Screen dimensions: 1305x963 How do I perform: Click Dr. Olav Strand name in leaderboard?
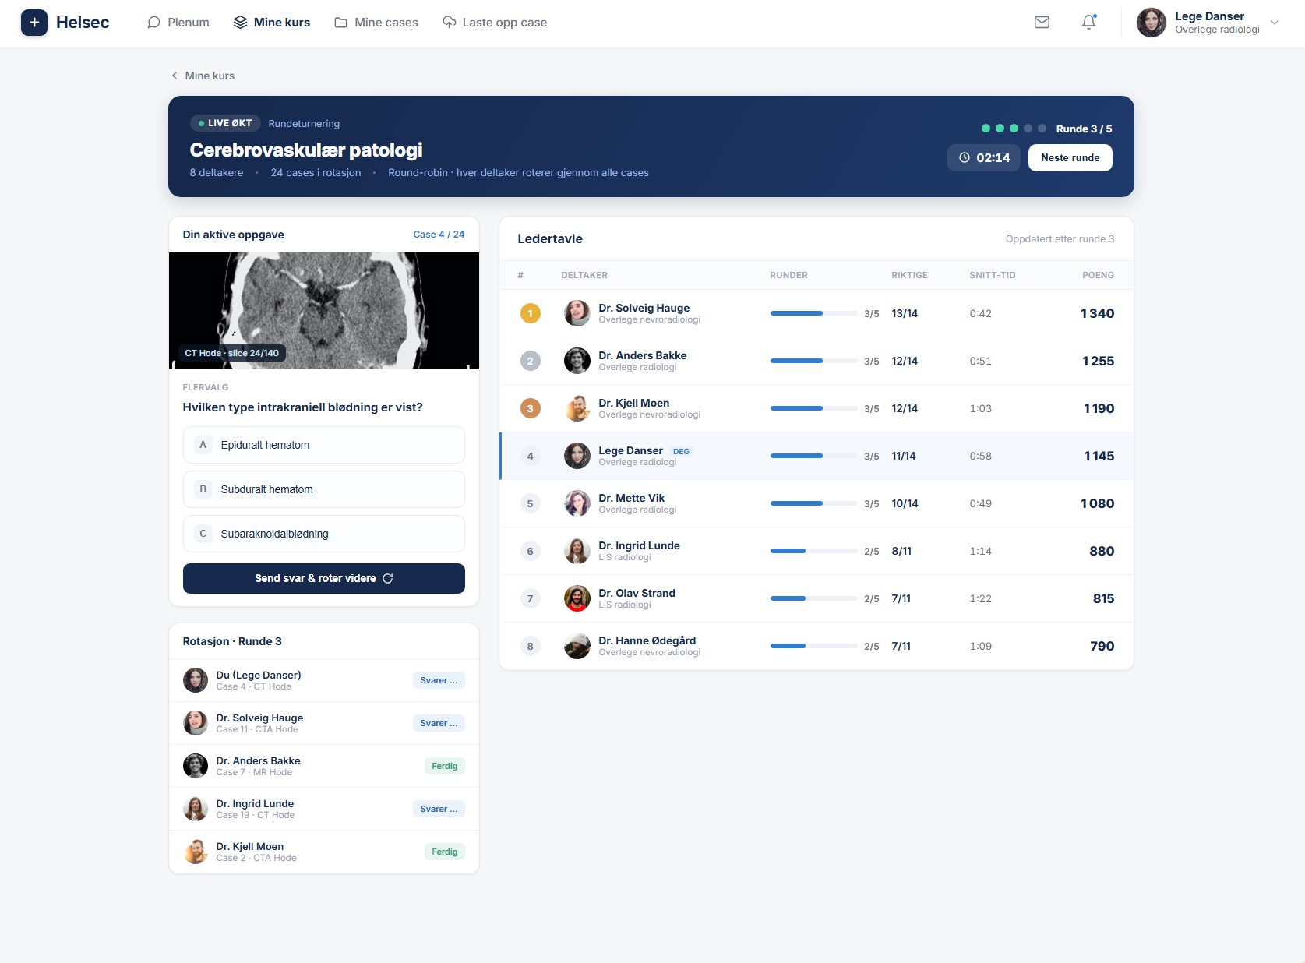pyautogui.click(x=637, y=593)
